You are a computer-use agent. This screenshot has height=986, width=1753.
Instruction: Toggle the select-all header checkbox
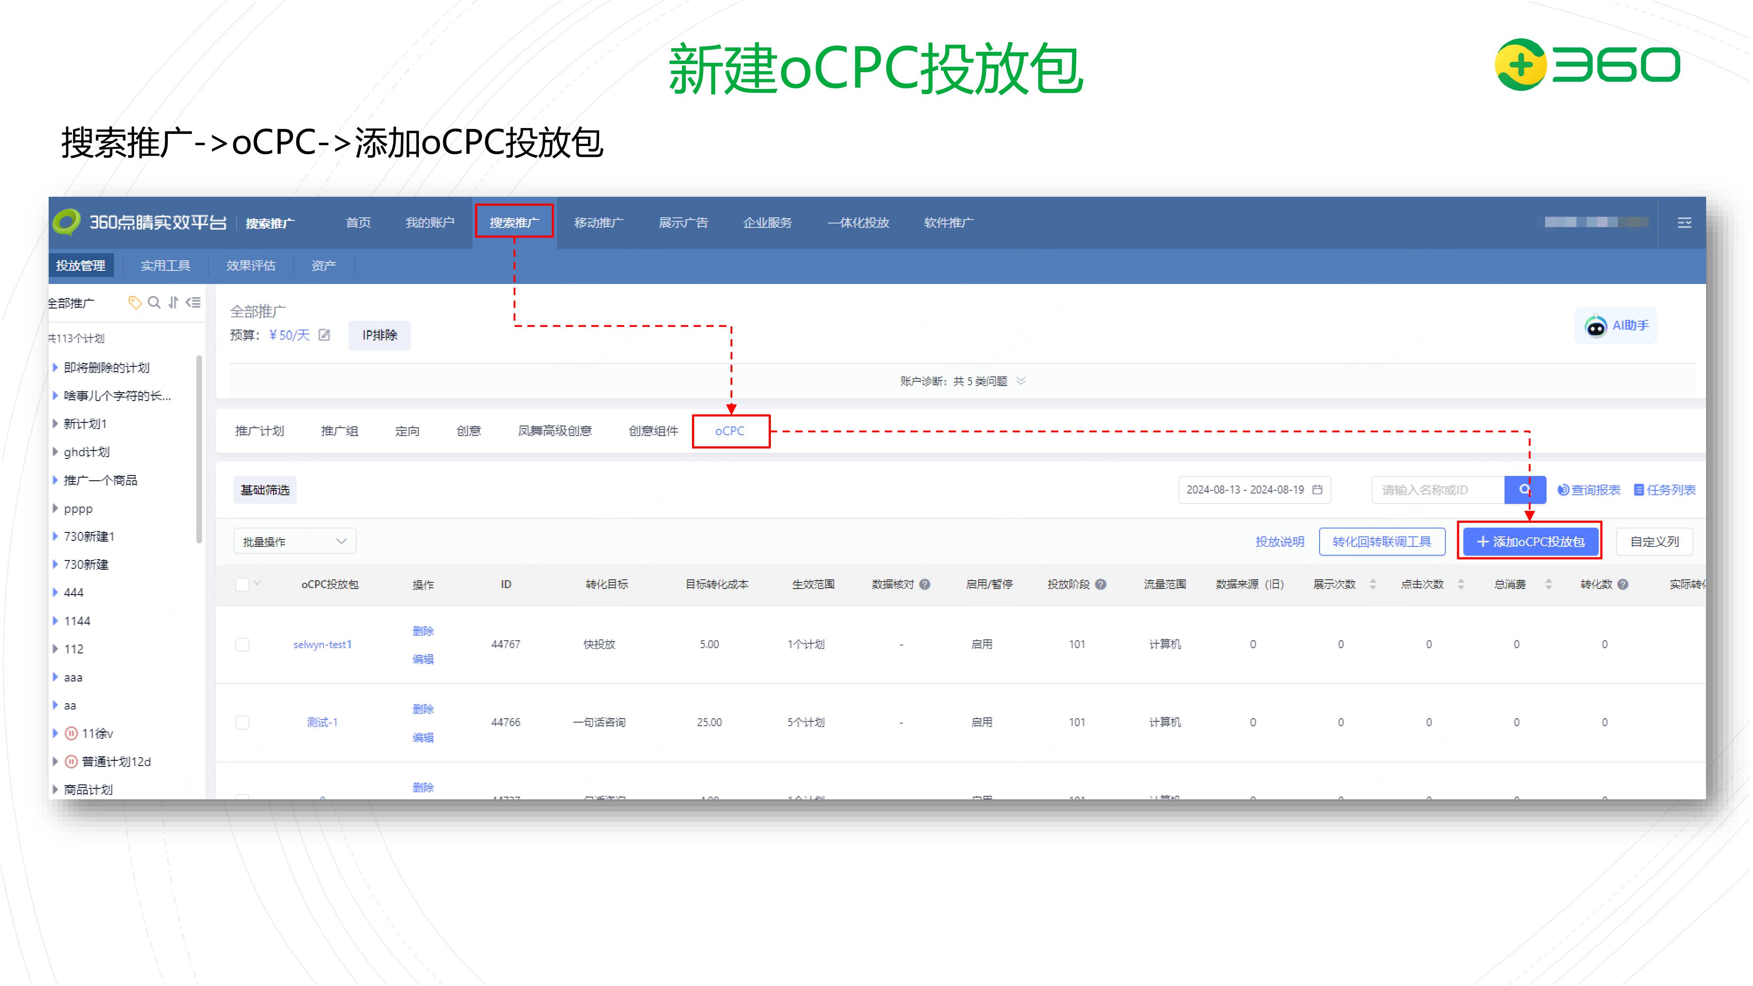242,585
